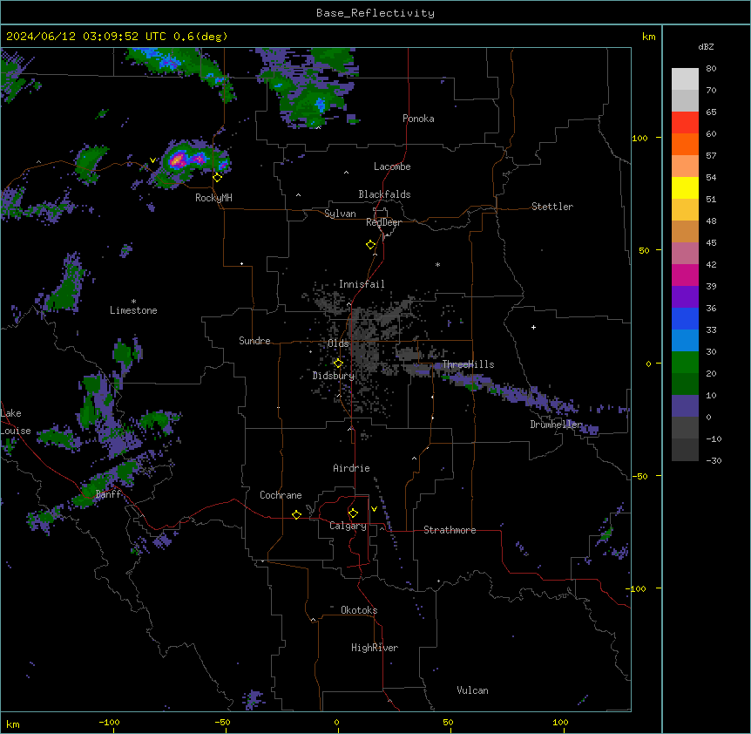Click the light blue legend swatch above 30

(685, 340)
